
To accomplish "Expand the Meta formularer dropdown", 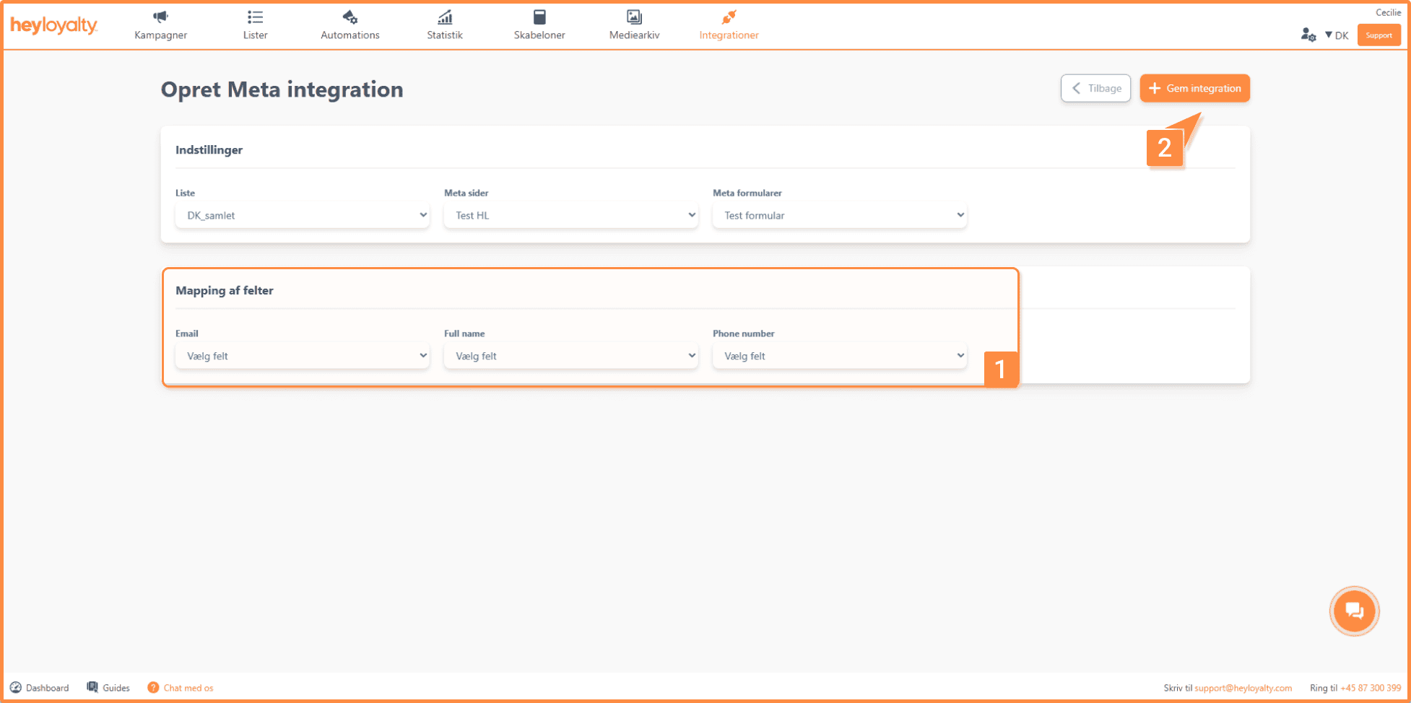I will tap(839, 215).
